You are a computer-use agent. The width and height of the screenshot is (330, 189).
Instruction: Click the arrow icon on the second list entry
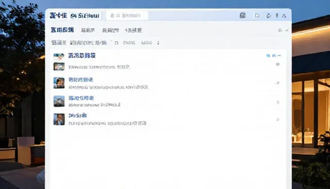[x=278, y=83]
